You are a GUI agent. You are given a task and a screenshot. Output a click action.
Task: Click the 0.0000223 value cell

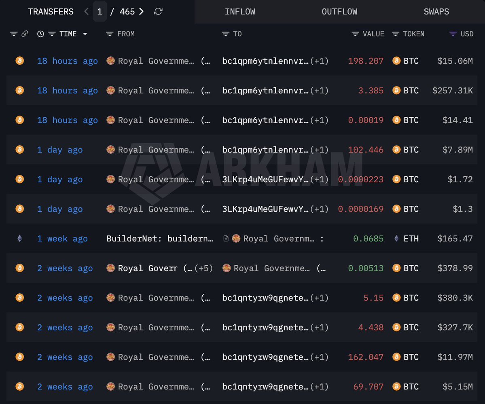361,180
